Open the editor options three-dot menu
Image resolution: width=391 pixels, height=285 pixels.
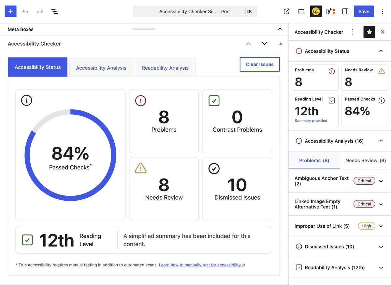383,11
